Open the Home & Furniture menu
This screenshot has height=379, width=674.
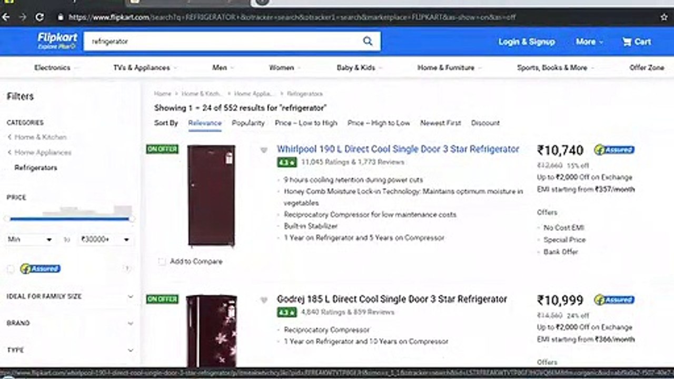point(449,67)
